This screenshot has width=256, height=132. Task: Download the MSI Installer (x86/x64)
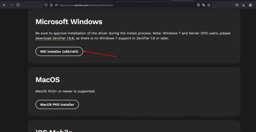pos(59,51)
